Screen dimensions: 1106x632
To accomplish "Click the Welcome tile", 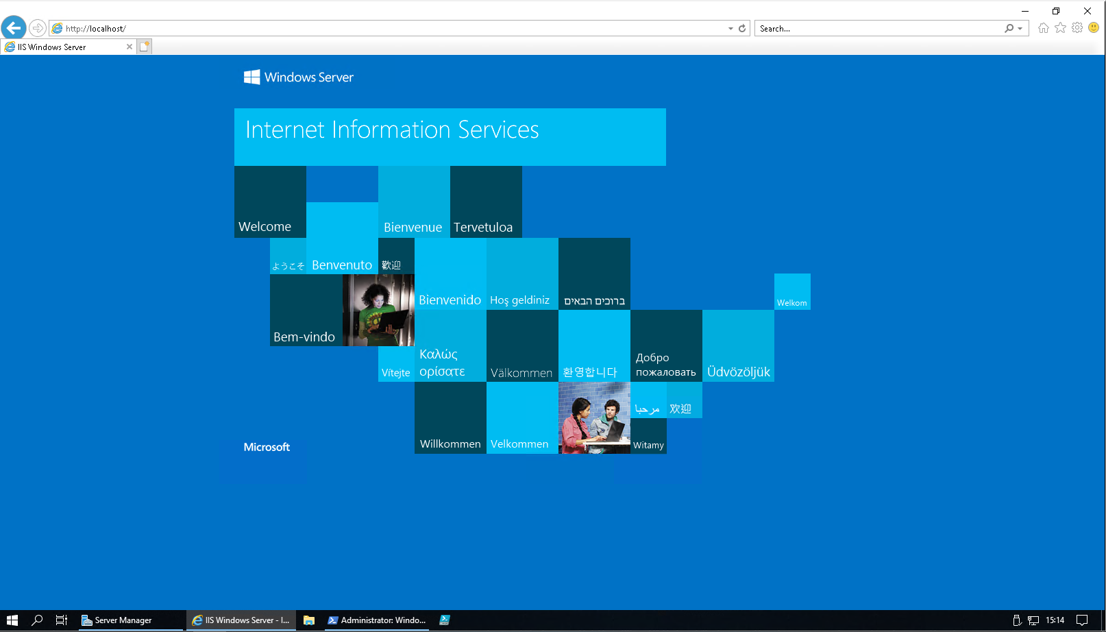I will point(270,202).
